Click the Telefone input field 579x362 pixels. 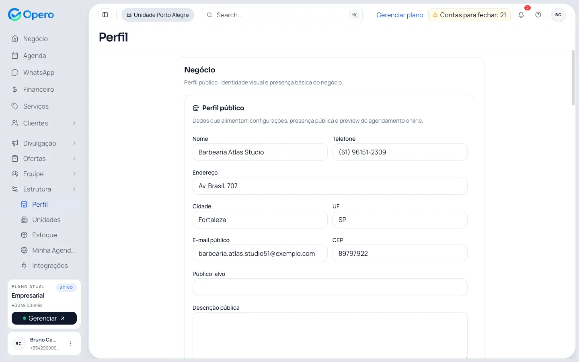tap(400, 152)
